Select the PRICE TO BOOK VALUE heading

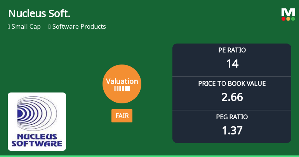coord(232,84)
